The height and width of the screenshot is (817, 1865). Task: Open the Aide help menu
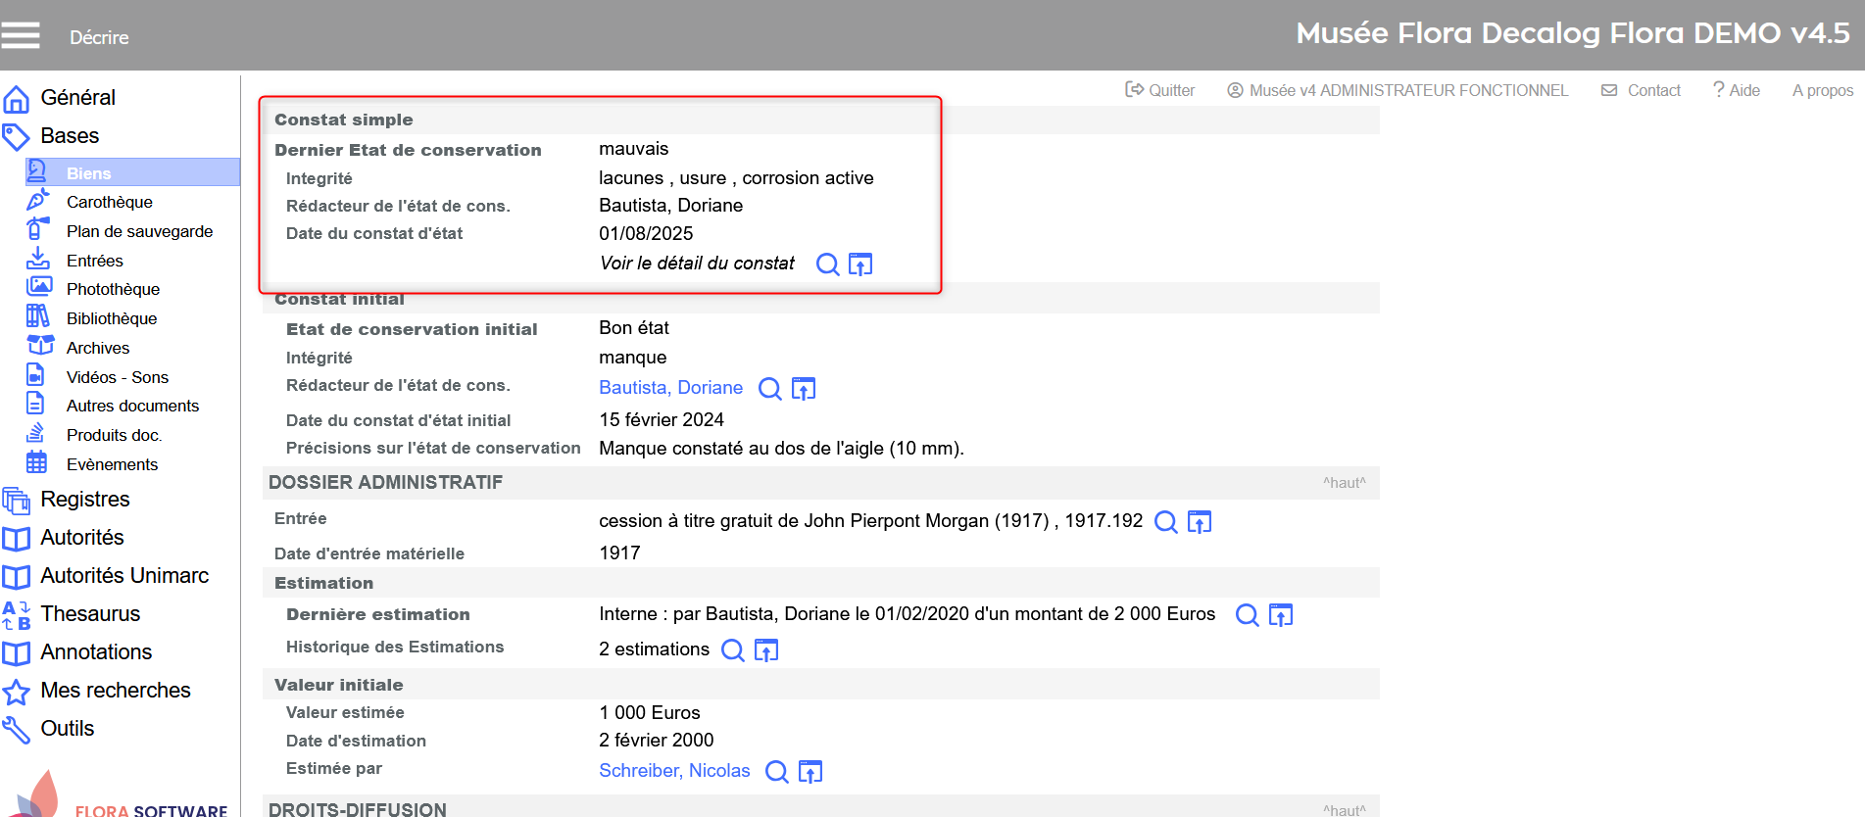pyautogui.click(x=1737, y=90)
